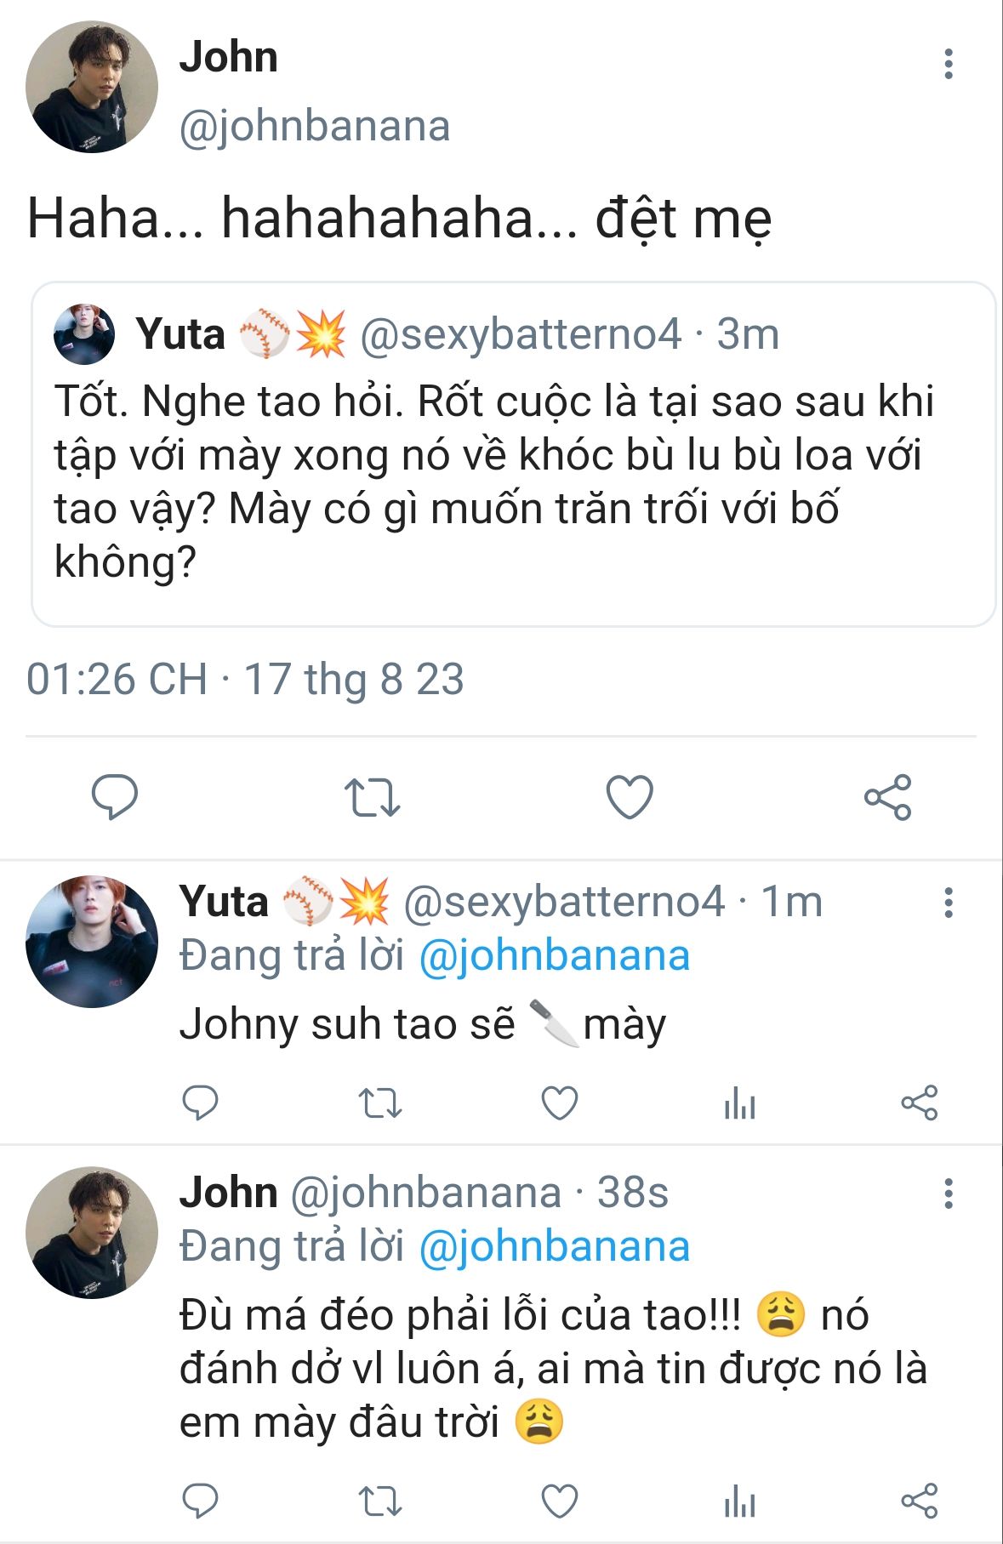Retweet John's main tweet
Image resolution: width=1003 pixels, height=1544 pixels.
pyautogui.click(x=372, y=797)
